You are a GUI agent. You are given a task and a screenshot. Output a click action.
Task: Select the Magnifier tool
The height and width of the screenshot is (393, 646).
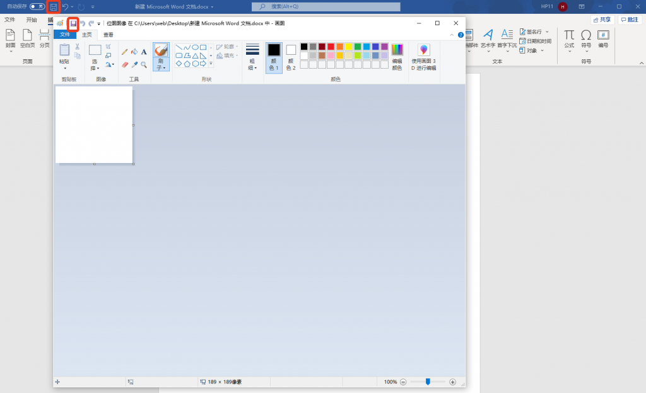coord(144,64)
